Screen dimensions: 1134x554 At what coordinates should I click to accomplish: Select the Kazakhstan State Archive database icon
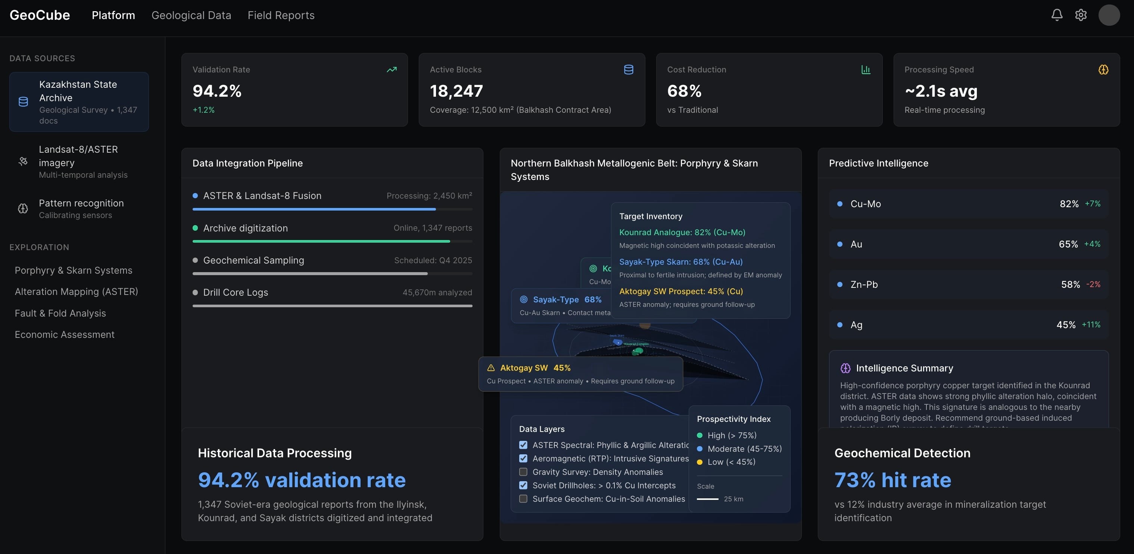(23, 101)
